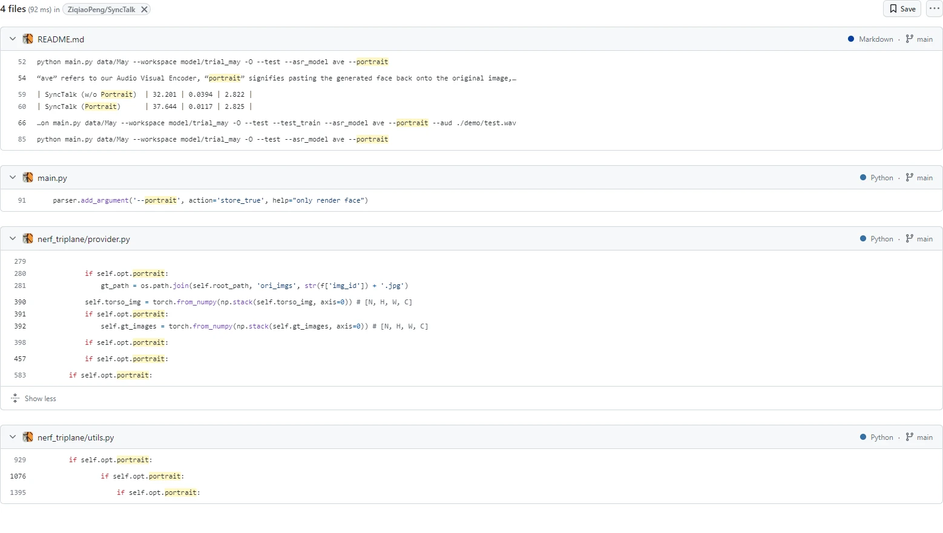Screen dimensions: 943x533
Task: Click the avatar icon beside nerf_triplane/utils.py
Action: [x=28, y=437]
